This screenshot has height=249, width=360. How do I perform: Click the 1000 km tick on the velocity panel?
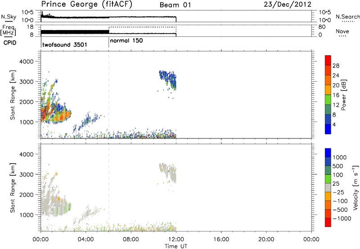tap(26, 215)
